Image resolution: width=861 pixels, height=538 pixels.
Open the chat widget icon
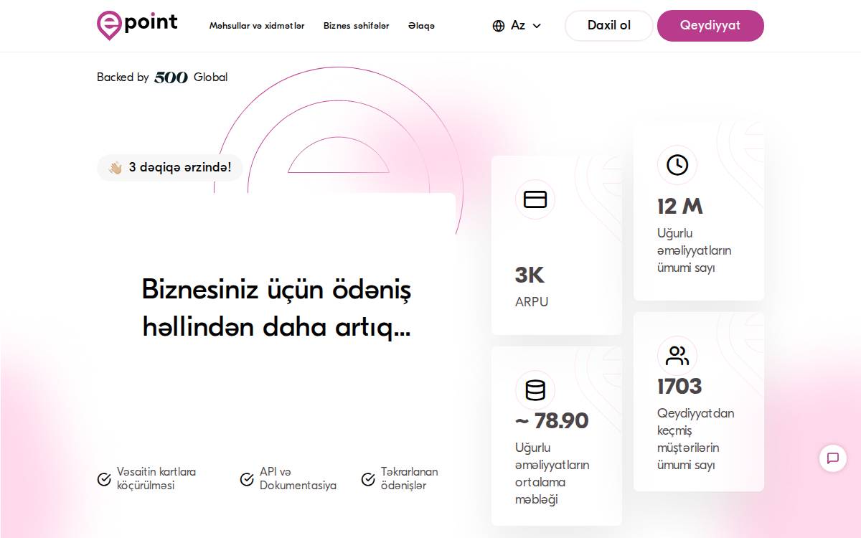(x=833, y=458)
